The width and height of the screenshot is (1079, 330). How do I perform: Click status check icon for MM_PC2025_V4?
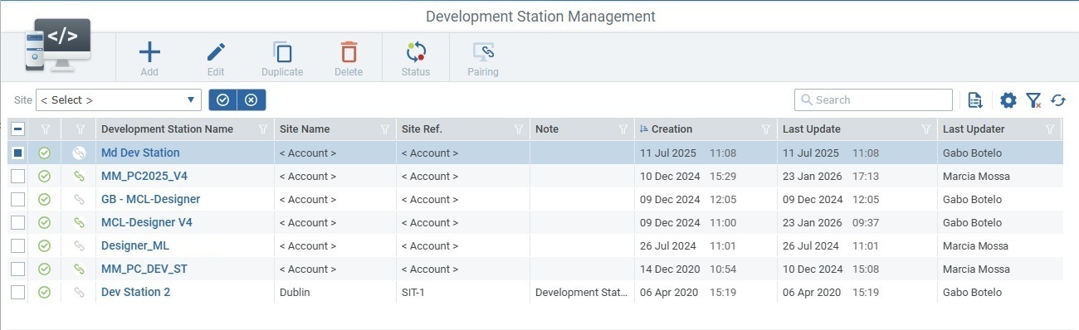point(45,176)
